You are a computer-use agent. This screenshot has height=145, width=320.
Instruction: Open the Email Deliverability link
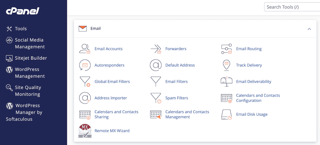[x=254, y=81]
